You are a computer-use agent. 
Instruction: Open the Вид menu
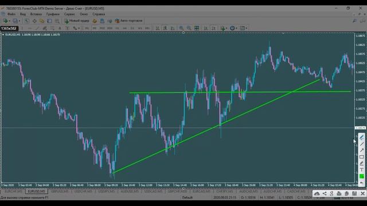(x=23, y=14)
